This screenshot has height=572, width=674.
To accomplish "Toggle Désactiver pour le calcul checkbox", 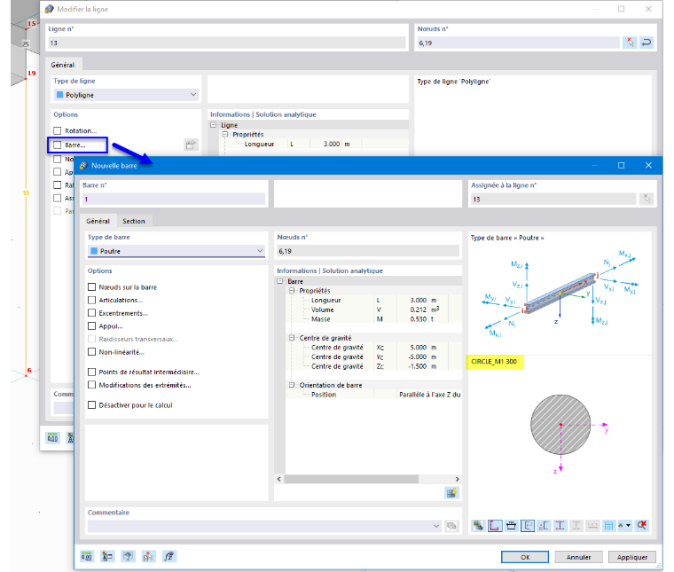I will tap(91, 404).
